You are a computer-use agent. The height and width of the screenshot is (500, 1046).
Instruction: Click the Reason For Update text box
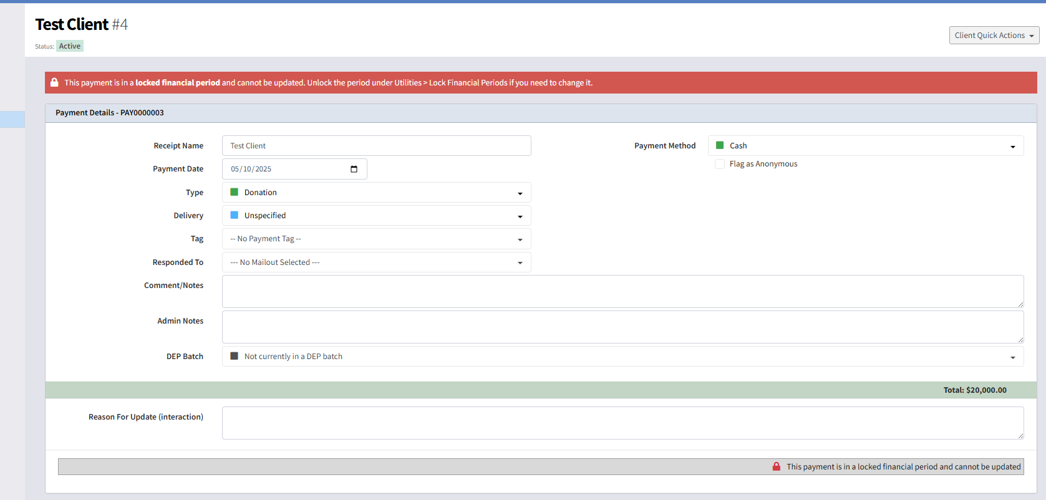click(x=623, y=423)
